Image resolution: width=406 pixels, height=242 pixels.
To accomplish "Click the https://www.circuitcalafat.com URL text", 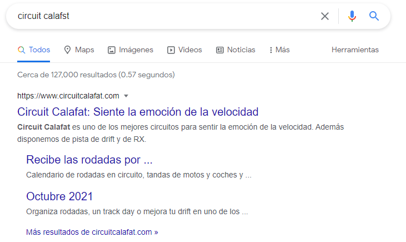I will [68, 96].
